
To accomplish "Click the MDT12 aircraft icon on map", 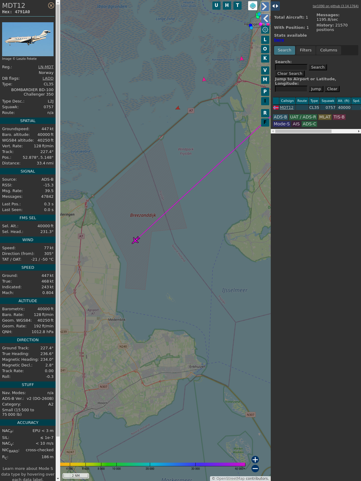I will pos(136,240).
